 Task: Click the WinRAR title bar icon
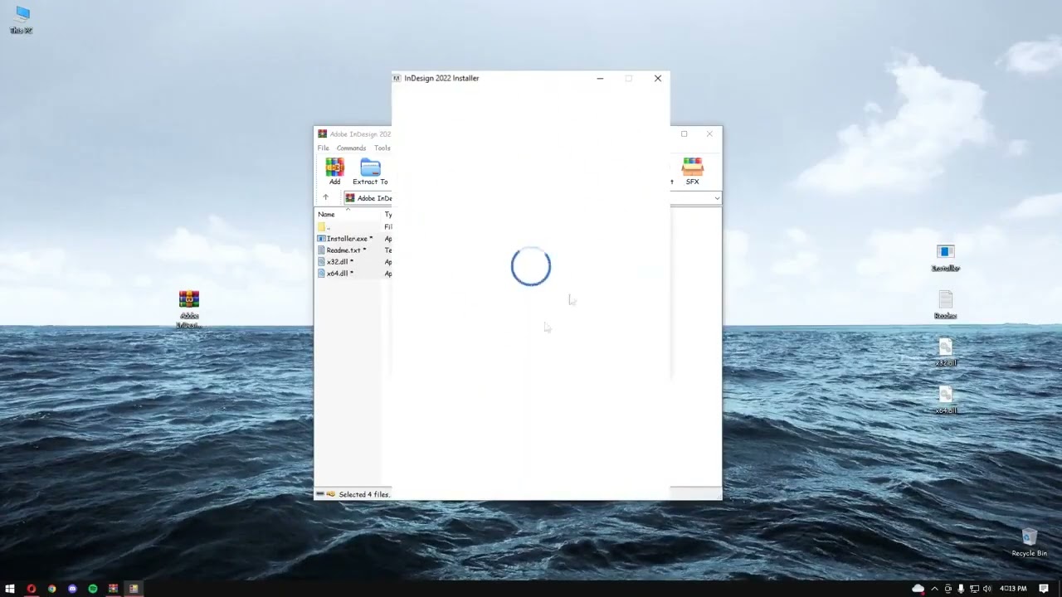[x=322, y=133]
